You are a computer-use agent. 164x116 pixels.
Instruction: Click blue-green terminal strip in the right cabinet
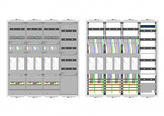click(x=148, y=27)
